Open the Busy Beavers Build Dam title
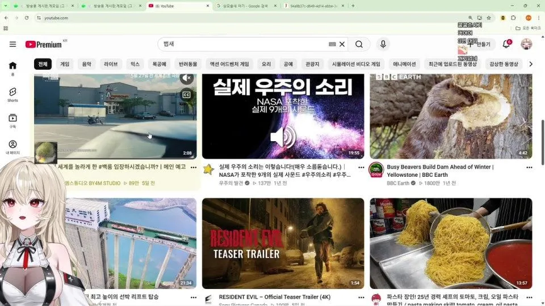545x306 pixels. [x=440, y=171]
